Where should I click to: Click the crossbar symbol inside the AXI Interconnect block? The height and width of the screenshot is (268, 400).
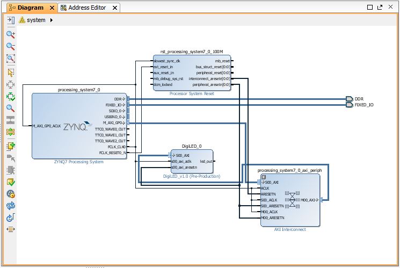tap(292, 200)
